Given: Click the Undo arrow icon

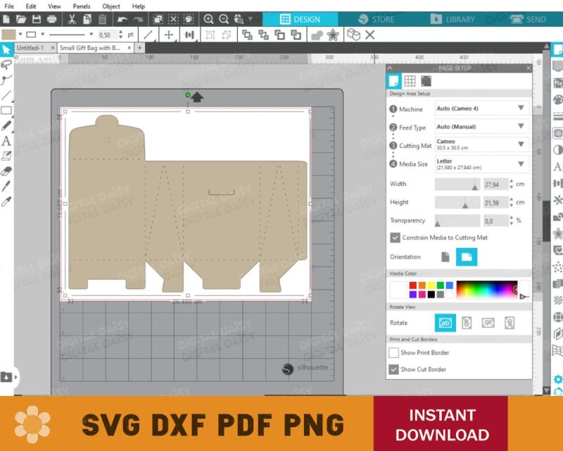Looking at the screenshot, I should click(x=122, y=19).
